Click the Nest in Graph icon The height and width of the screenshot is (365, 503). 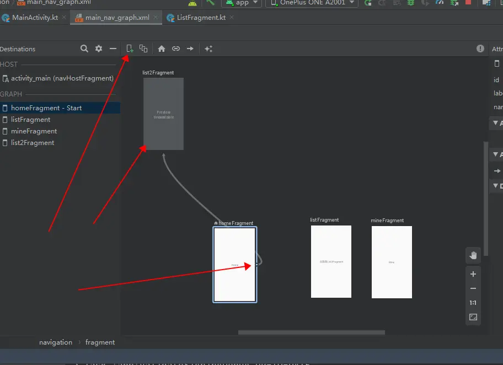coord(143,49)
